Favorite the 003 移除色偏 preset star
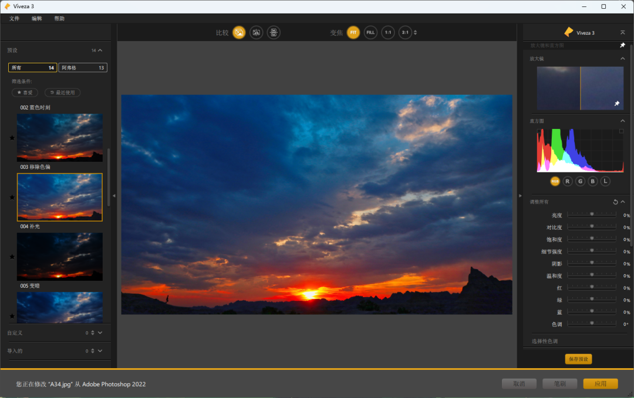This screenshot has width=634, height=398. coord(12,198)
